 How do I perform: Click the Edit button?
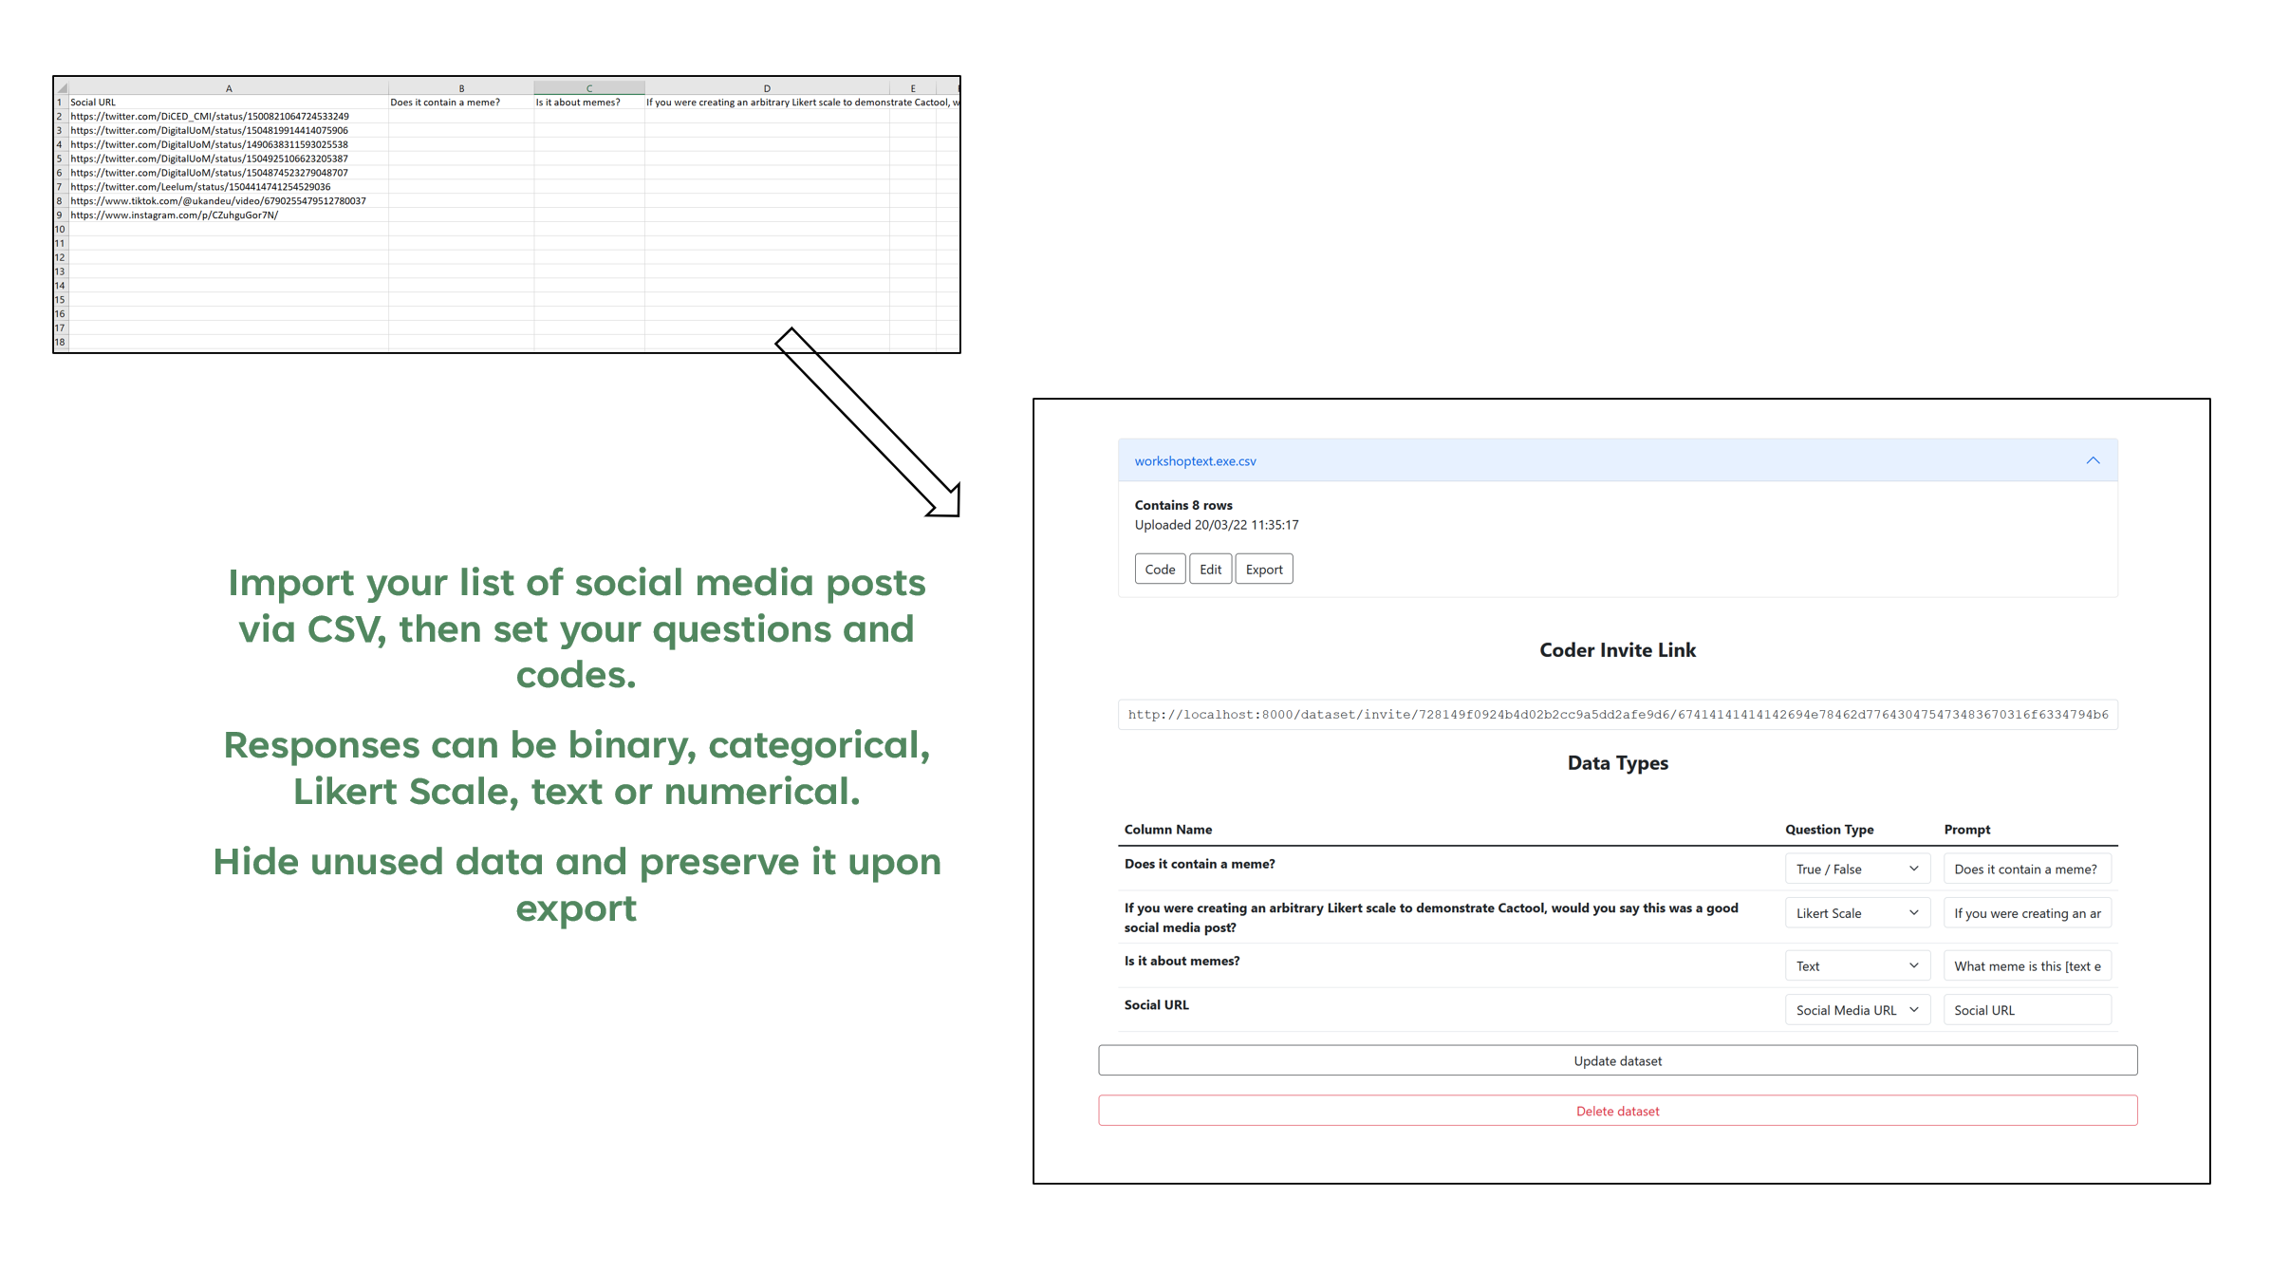[1210, 568]
